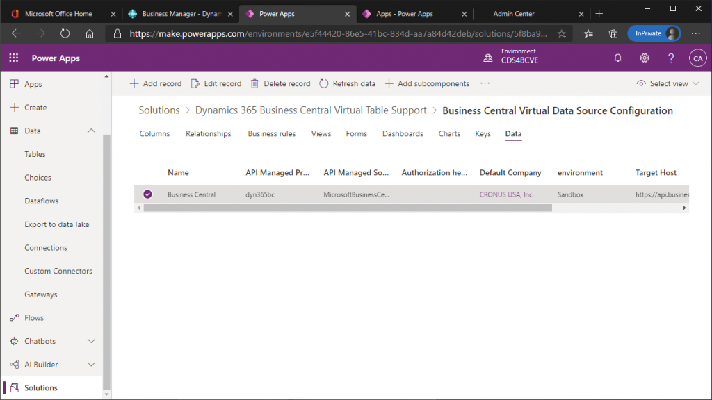This screenshot has height=400, width=712.
Task: Open the Business rules tab
Action: coord(272,134)
